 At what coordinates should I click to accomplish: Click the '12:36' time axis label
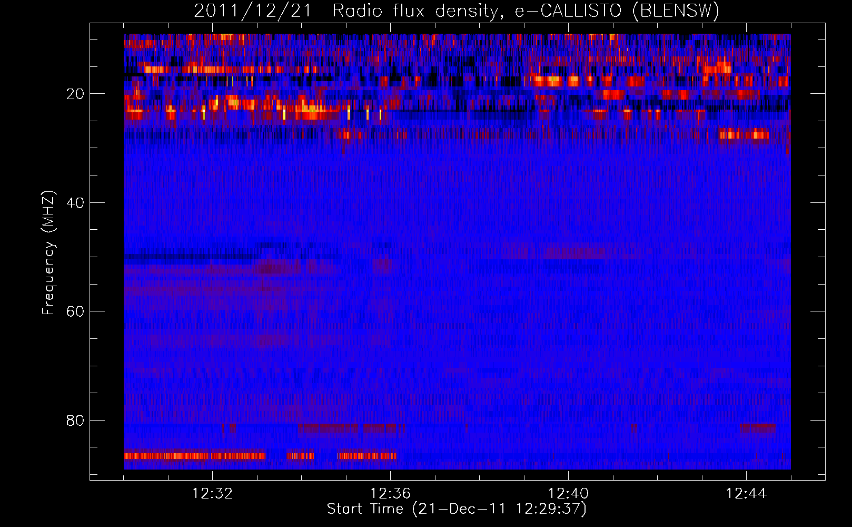[x=390, y=494]
